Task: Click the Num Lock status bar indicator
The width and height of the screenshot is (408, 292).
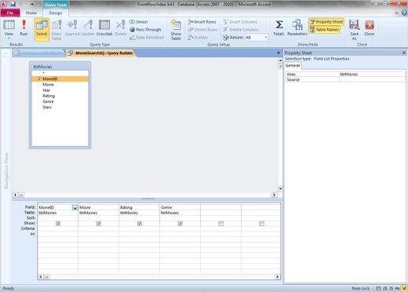Action: (x=360, y=288)
